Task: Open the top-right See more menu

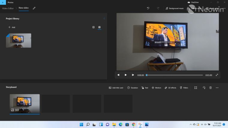Action: [x=224, y=8]
